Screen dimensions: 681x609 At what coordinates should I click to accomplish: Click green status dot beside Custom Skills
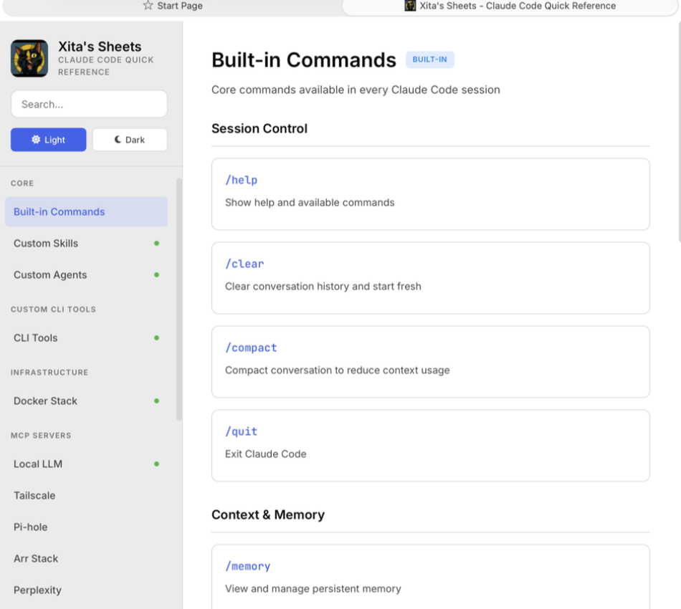[x=156, y=244]
